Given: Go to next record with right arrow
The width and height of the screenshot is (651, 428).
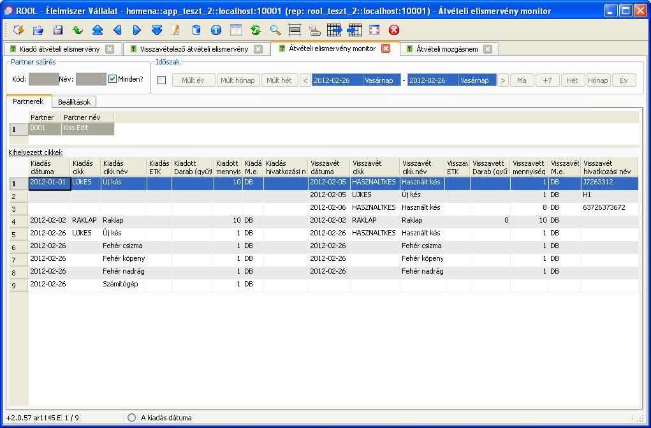Looking at the screenshot, I should tap(137, 30).
